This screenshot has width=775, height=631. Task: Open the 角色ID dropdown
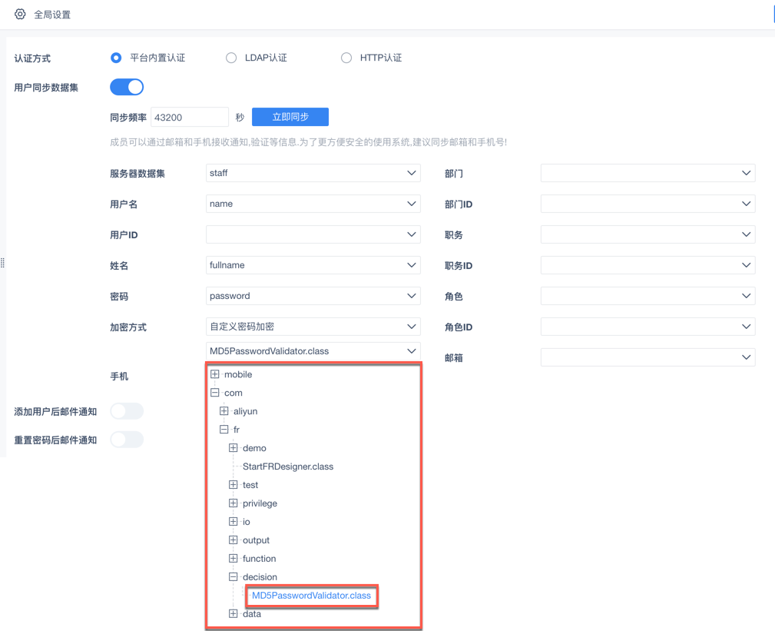(x=648, y=327)
